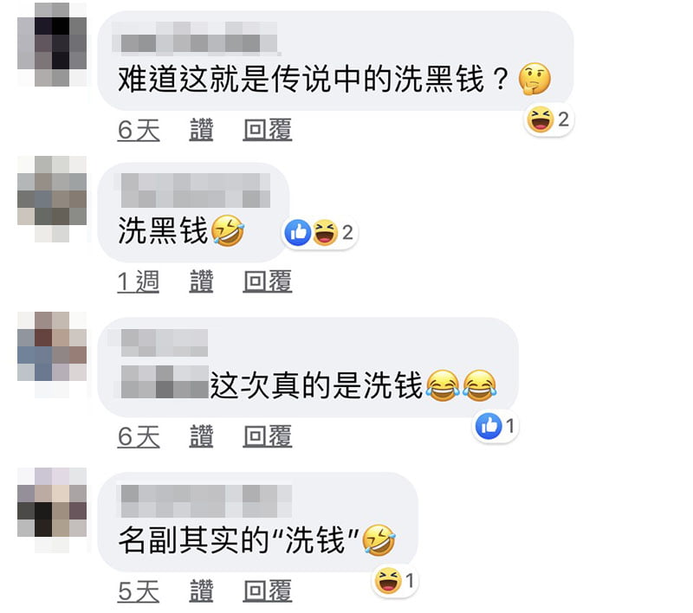Screen dimensions: 693x613
Task: Click 讚 under the 洗黑钱 comment
Action: click(201, 281)
